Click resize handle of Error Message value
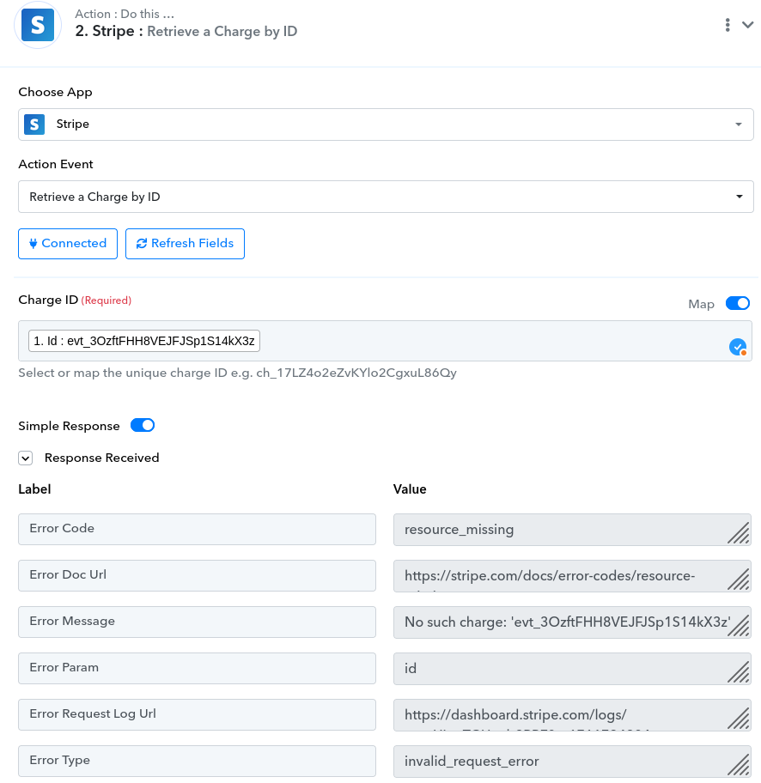 739,626
